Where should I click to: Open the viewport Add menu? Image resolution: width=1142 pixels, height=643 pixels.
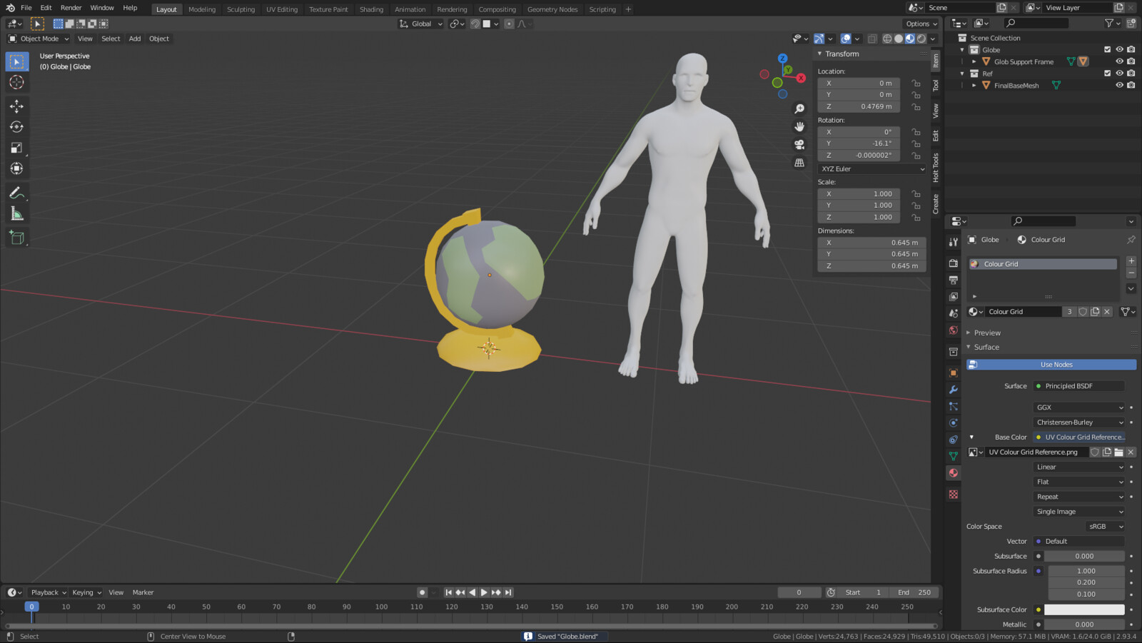click(135, 39)
